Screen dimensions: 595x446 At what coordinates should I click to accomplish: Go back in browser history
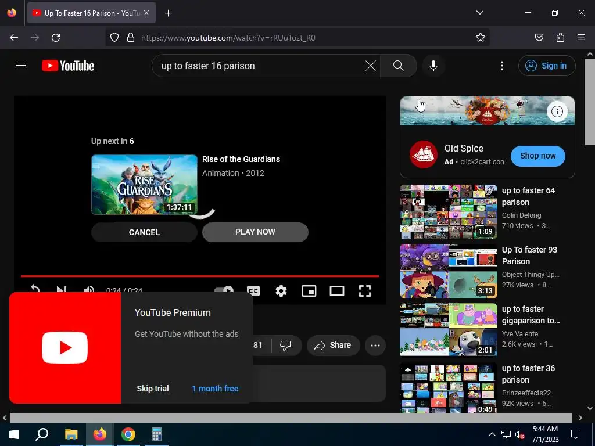pos(14,38)
